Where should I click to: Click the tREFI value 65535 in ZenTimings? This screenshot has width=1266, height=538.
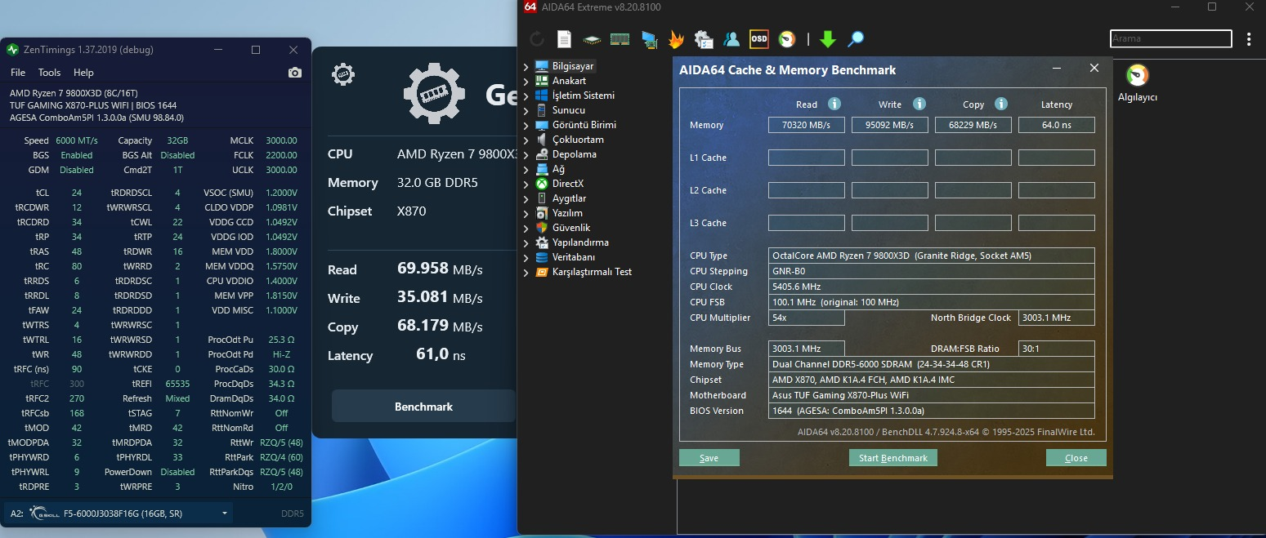[x=177, y=383]
